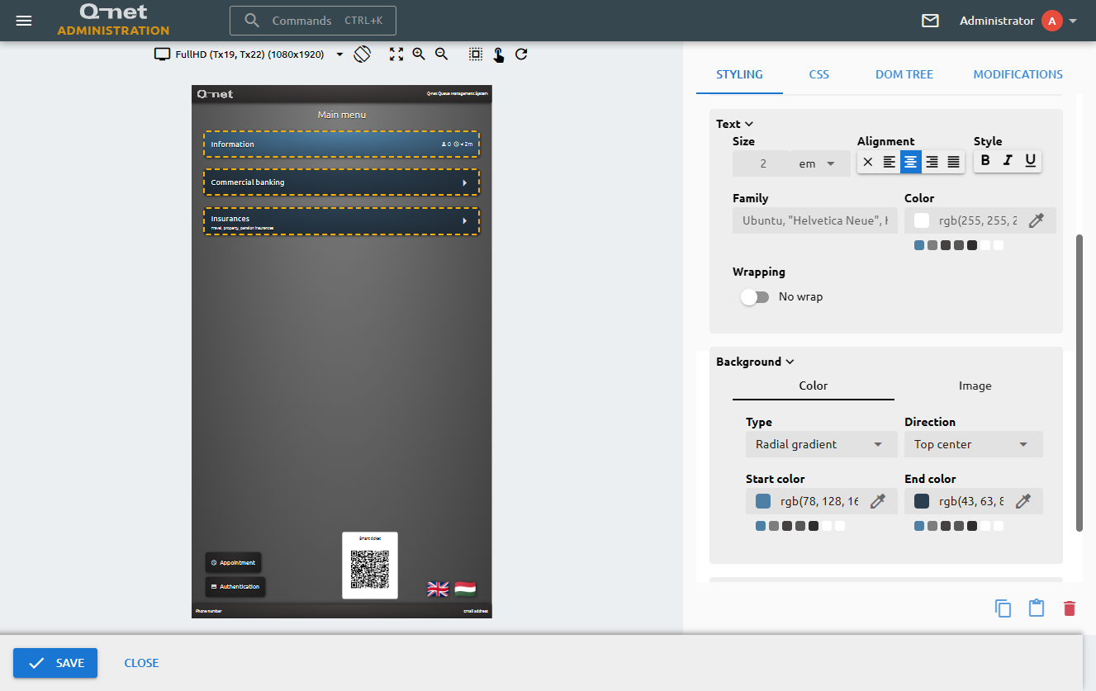Toggle center text alignment
The image size is (1096, 691).
click(910, 163)
